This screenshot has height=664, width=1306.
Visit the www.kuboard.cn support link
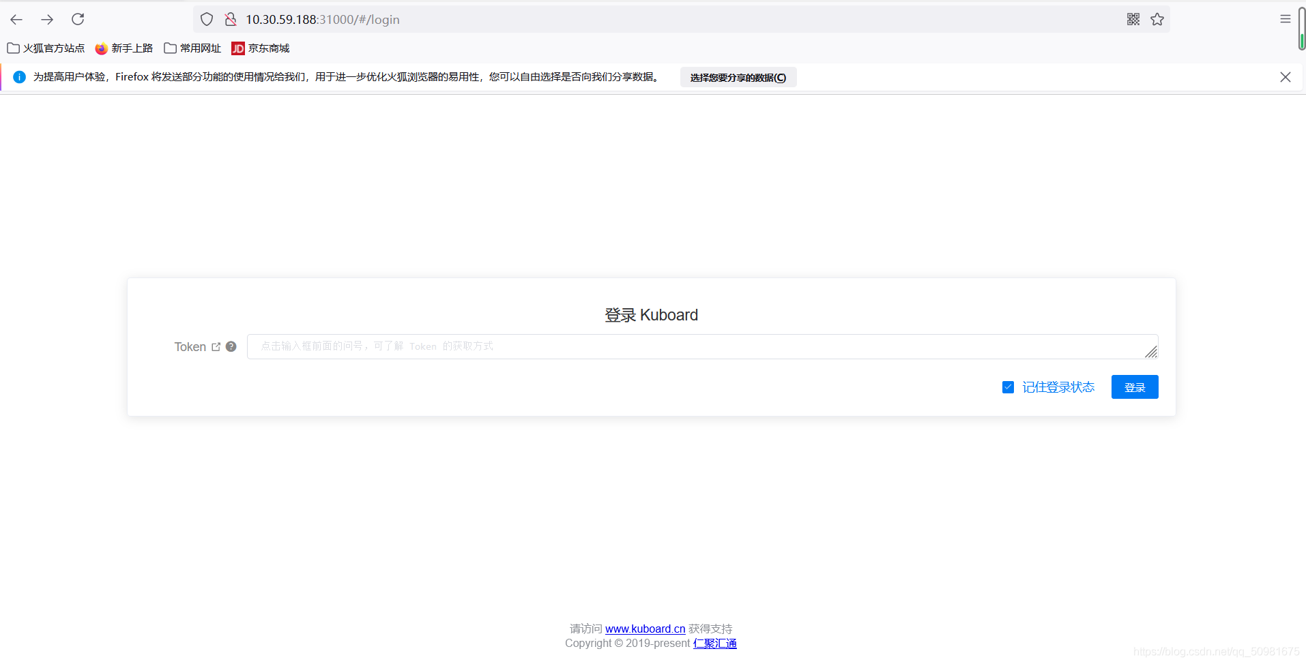pyautogui.click(x=645, y=629)
